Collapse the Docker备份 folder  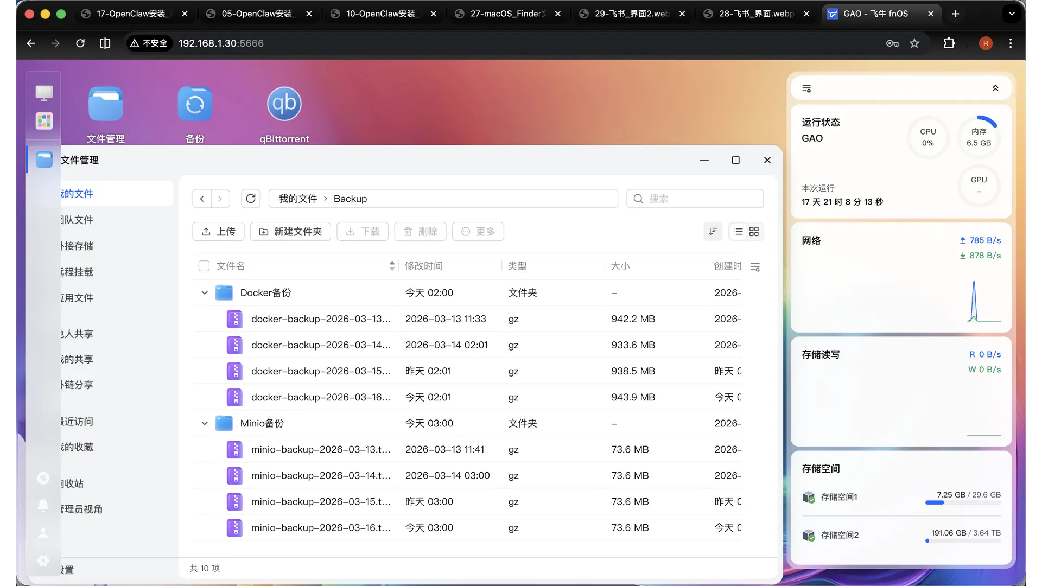[x=205, y=293]
